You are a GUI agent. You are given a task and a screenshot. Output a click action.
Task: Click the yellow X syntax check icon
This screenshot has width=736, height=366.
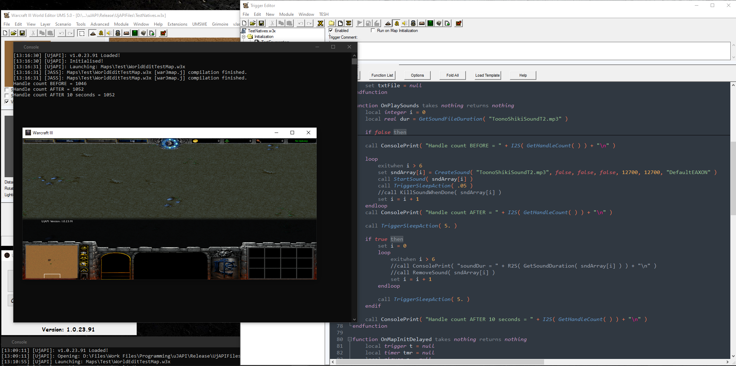click(320, 23)
